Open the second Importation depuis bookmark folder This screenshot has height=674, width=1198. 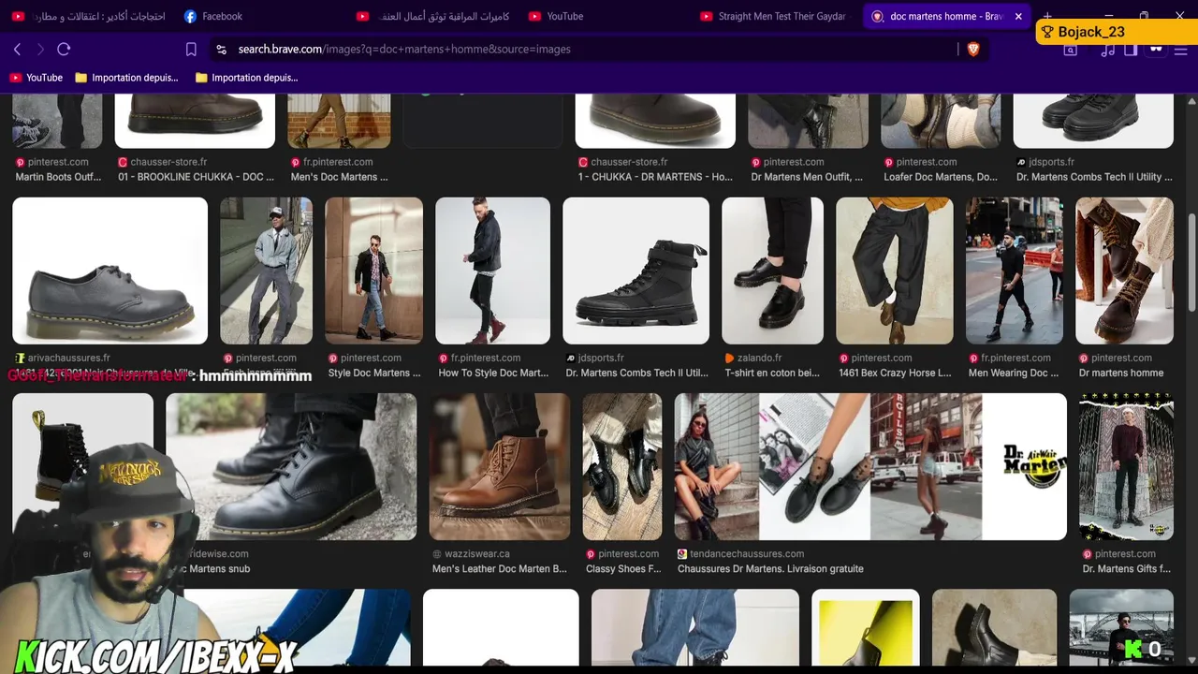click(x=246, y=78)
